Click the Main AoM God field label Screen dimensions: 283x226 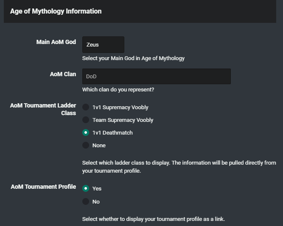point(56,42)
